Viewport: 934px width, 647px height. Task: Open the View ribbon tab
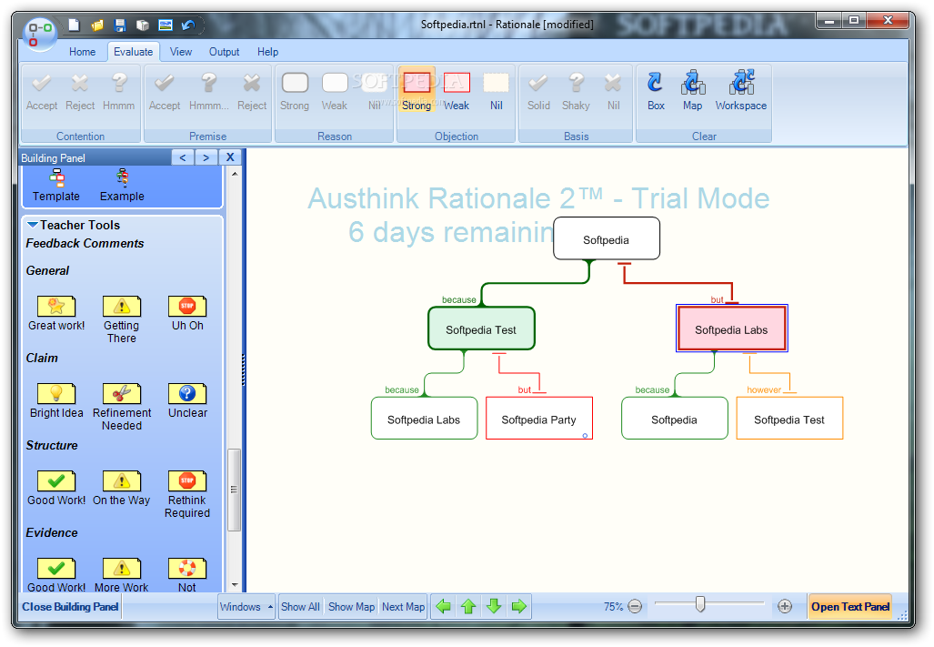pyautogui.click(x=180, y=52)
